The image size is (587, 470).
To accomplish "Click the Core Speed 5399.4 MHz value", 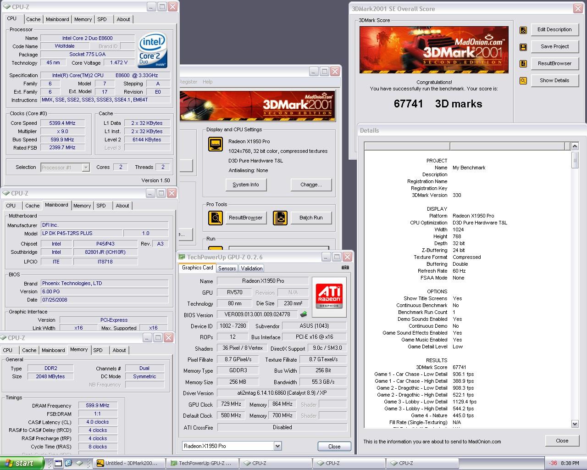I will [63, 123].
